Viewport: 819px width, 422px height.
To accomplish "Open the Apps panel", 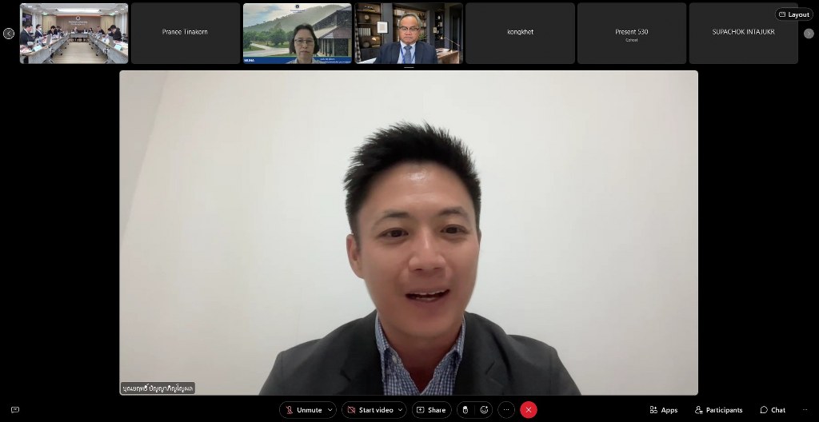I will [x=663, y=410].
